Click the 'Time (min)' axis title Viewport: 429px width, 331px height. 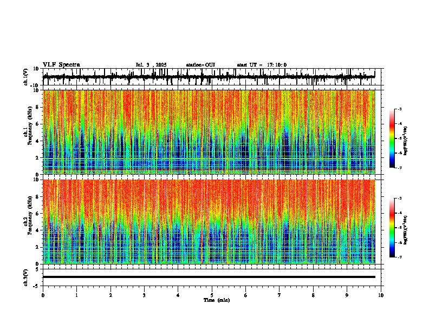[x=217, y=300]
